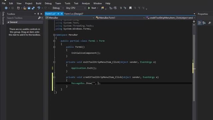Image resolution: width=213 pixels, height=120 pixels.
Task: Open the Analyze menu
Action: pyautogui.click(x=86, y=3)
